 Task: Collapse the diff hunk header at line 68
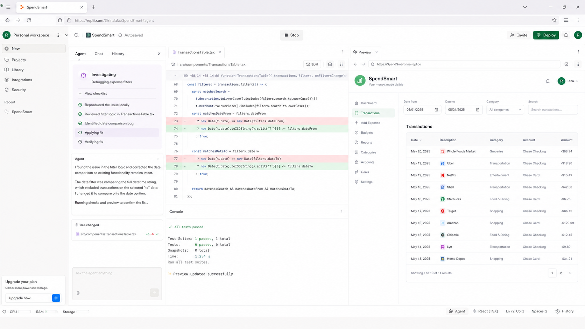tap(175, 76)
